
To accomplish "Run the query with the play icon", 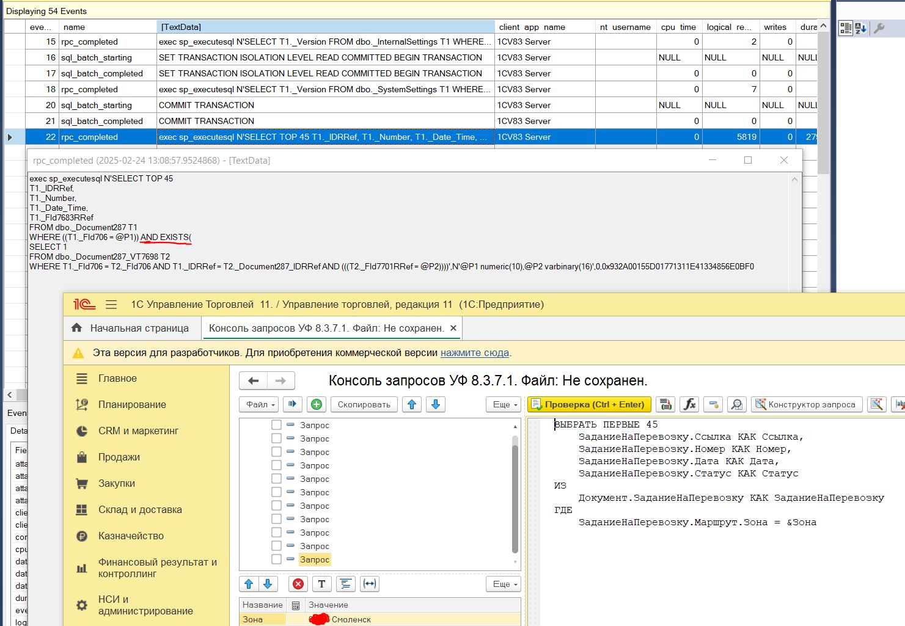I will tap(292, 404).
